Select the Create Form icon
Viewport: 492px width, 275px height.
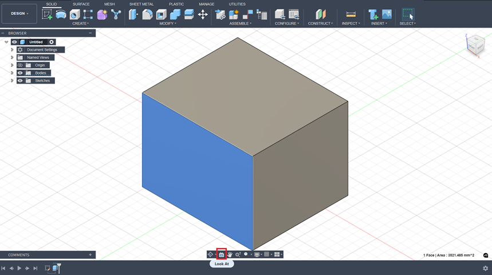[x=61, y=14]
